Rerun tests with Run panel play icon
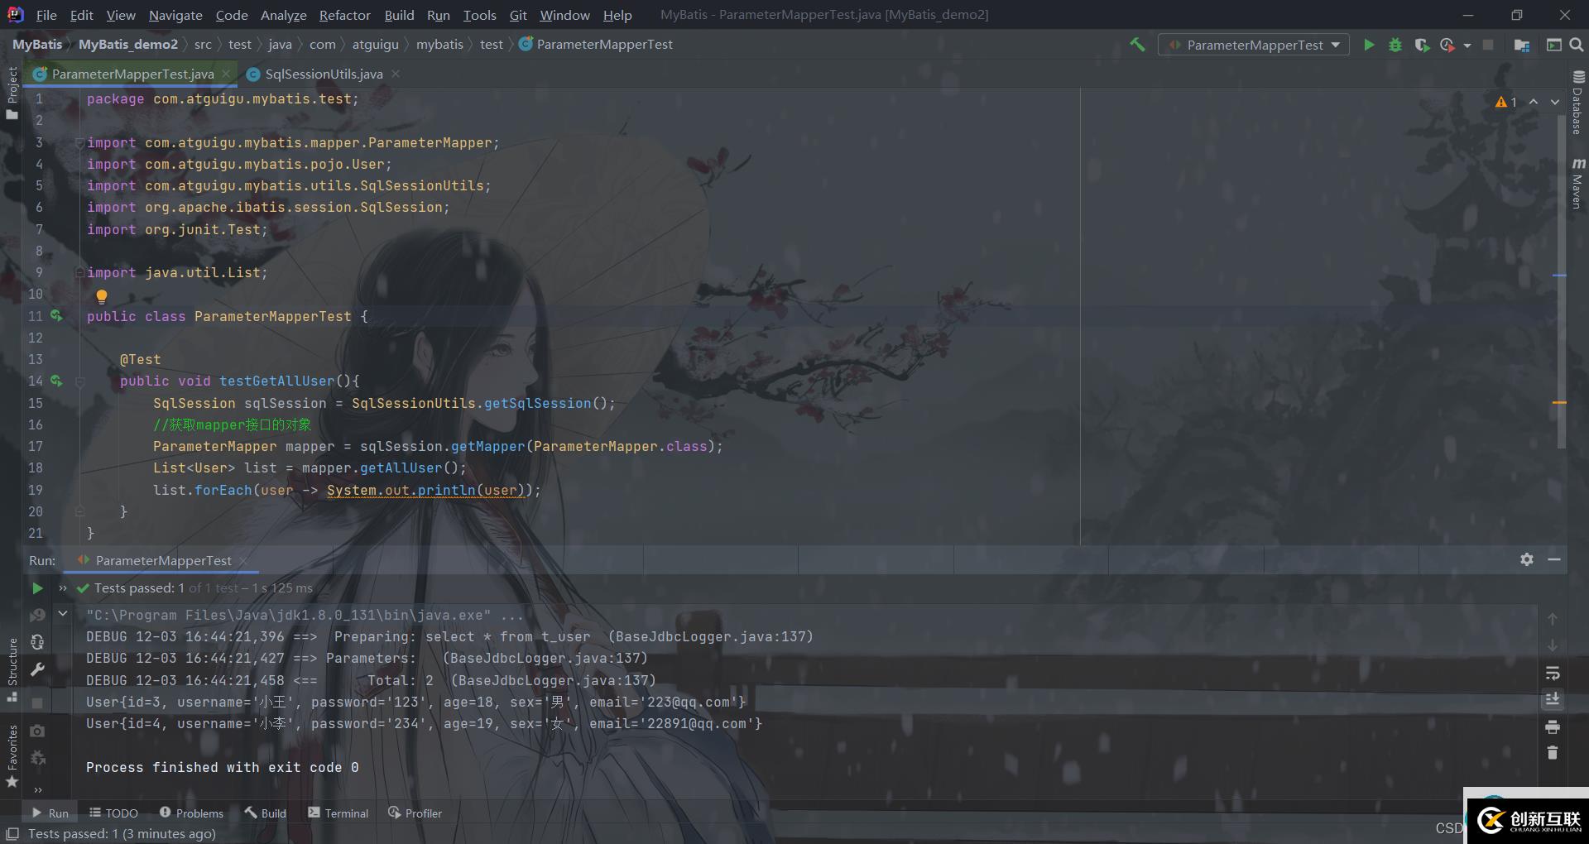Image resolution: width=1589 pixels, height=844 pixels. point(37,588)
